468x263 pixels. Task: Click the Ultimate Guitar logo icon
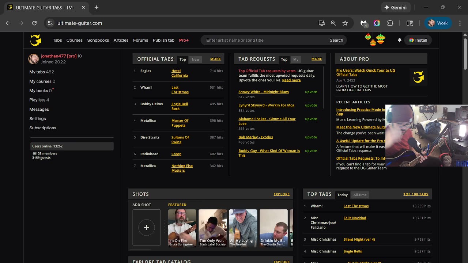tap(35, 40)
